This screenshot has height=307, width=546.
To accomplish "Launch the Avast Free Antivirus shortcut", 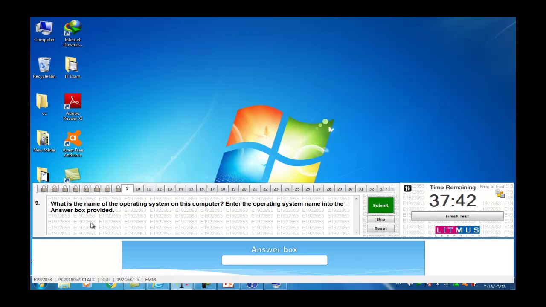I will click(x=73, y=144).
